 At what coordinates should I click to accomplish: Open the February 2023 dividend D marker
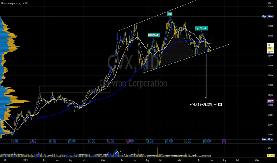(x=189, y=141)
